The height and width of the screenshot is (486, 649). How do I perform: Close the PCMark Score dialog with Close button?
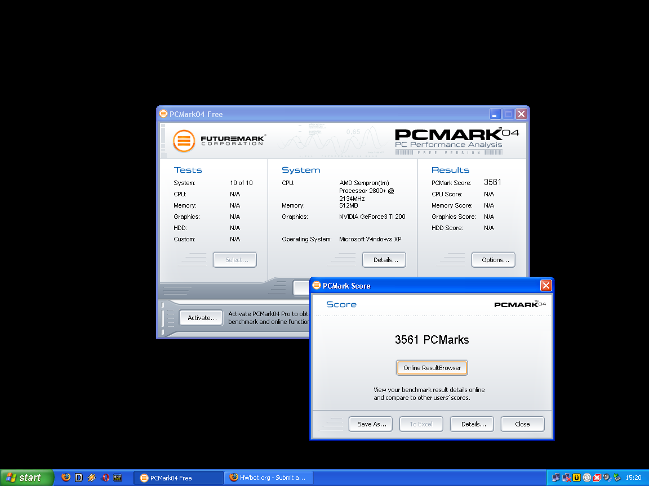[522, 424]
